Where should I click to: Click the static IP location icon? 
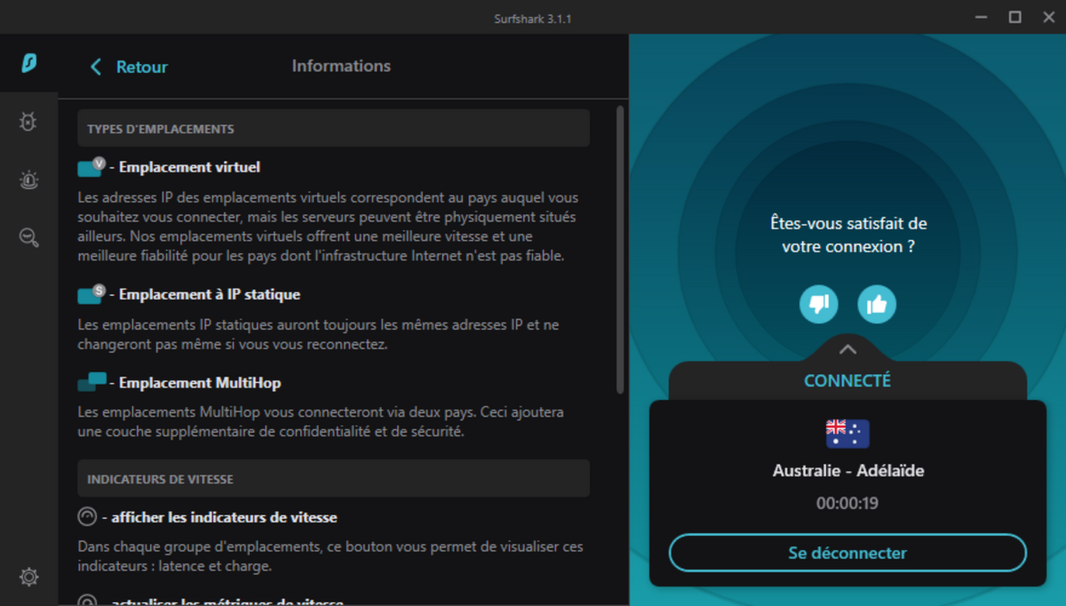[91, 294]
